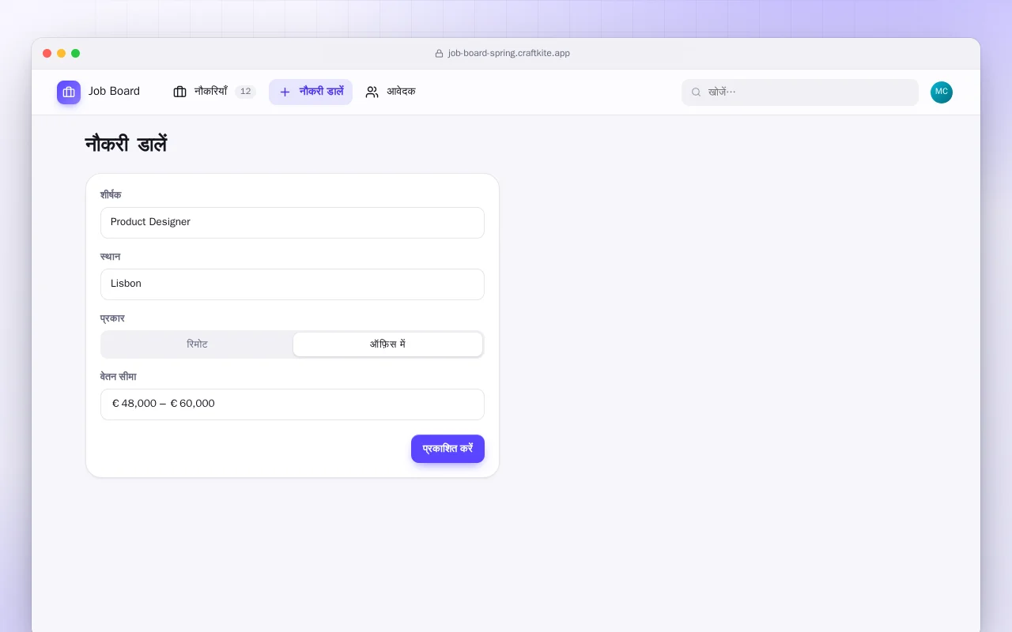Click the शीर्षक field label
The width and height of the screenshot is (1012, 632).
click(x=111, y=195)
